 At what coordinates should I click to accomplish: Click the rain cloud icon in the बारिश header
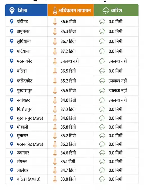106,10
